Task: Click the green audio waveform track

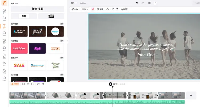Action: click(x=97, y=102)
